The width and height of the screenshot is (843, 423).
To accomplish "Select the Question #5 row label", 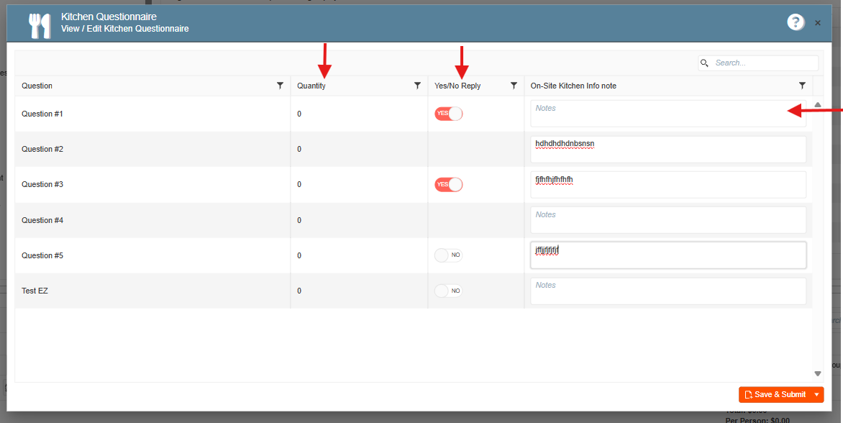I will coord(42,255).
